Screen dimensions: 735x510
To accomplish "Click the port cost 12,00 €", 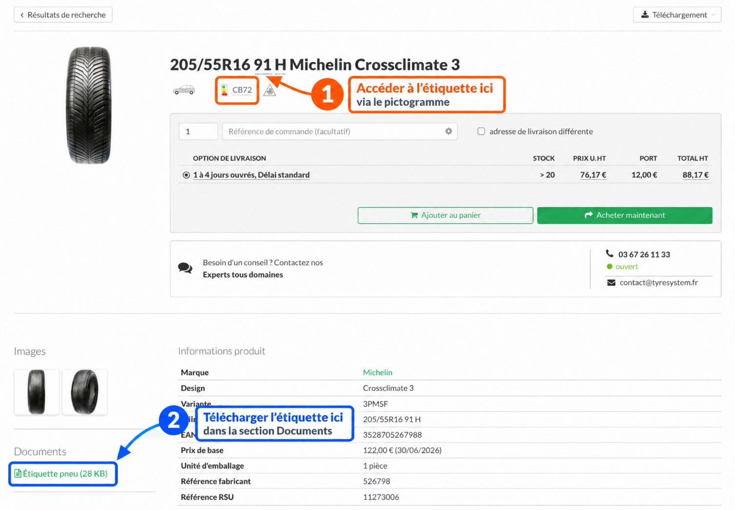I will pos(644,175).
